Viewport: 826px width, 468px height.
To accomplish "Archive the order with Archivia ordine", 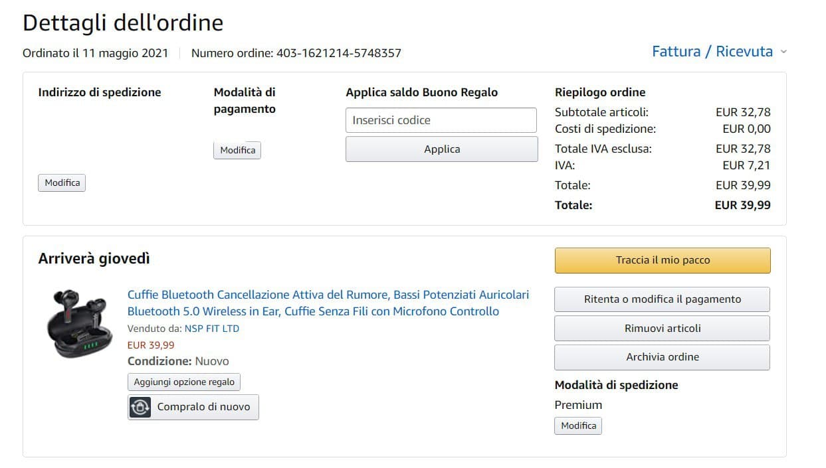I will click(x=662, y=357).
